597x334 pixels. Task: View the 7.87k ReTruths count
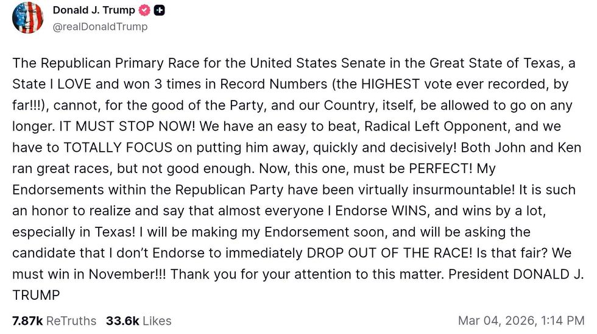coord(54,321)
